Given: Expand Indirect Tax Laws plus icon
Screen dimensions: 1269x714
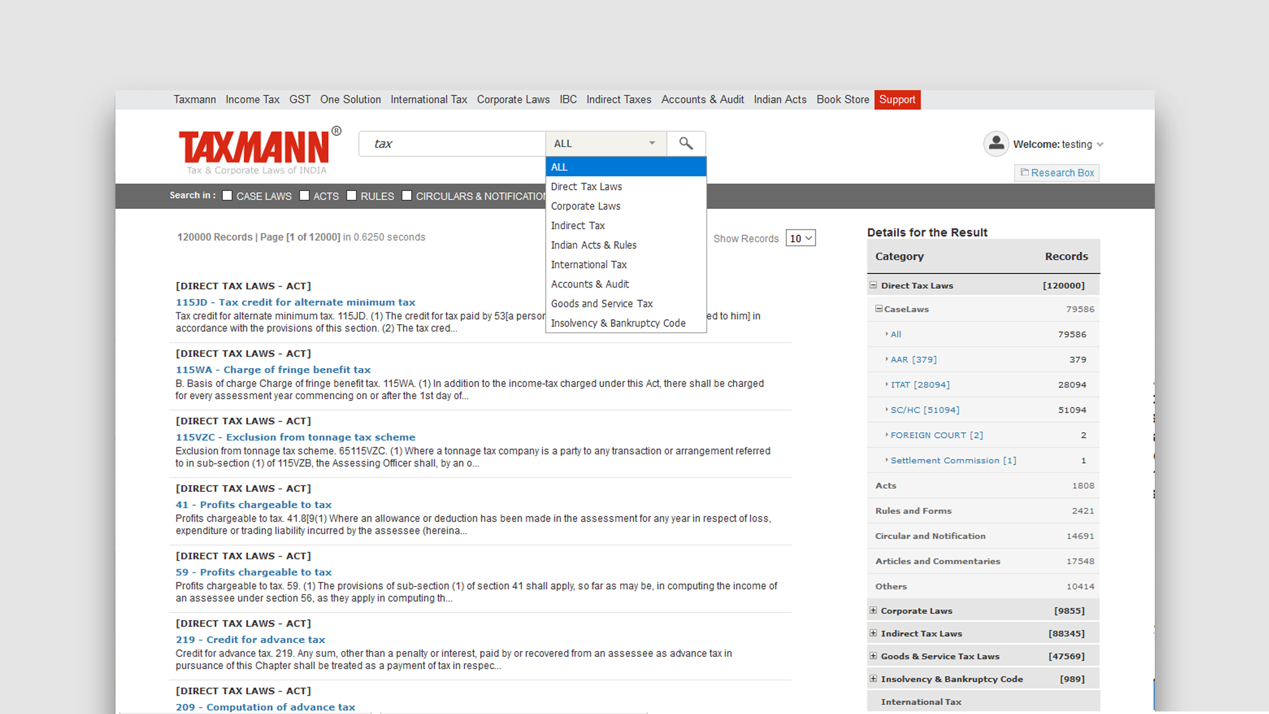Looking at the screenshot, I should pyautogui.click(x=873, y=633).
